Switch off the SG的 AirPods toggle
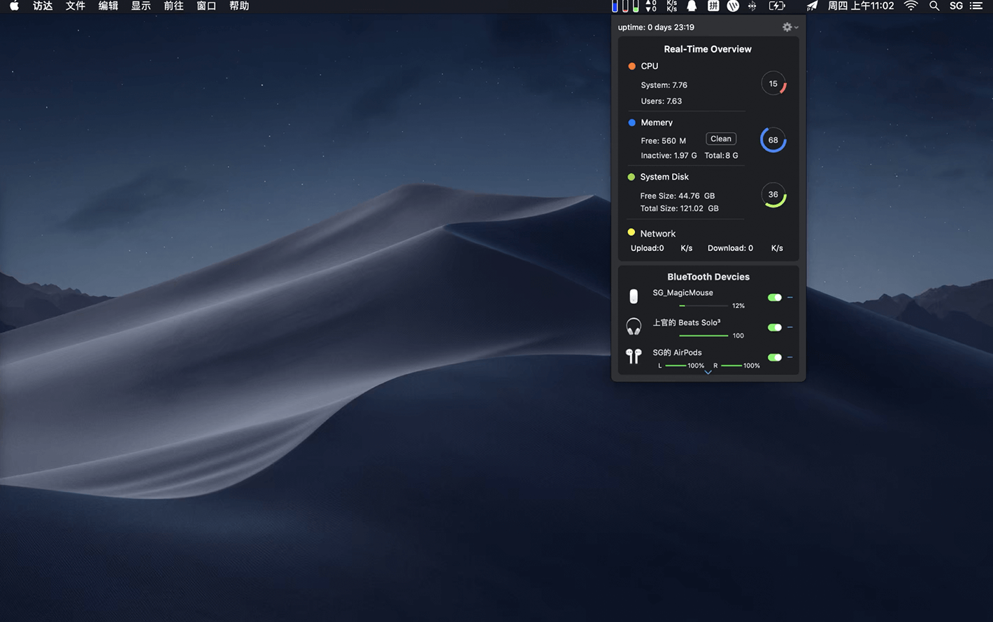Screen dimensions: 993x622 (x=774, y=358)
